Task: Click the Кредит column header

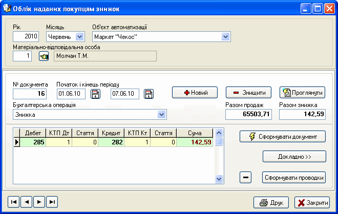Action: (111, 133)
